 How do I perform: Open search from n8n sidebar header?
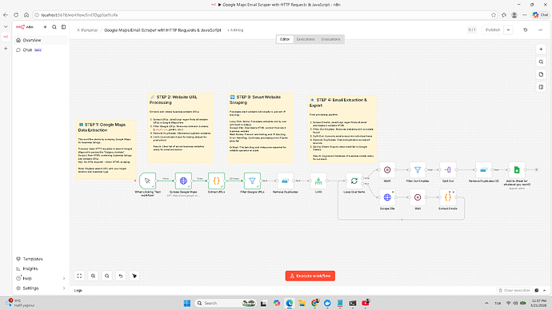[x=54, y=27]
